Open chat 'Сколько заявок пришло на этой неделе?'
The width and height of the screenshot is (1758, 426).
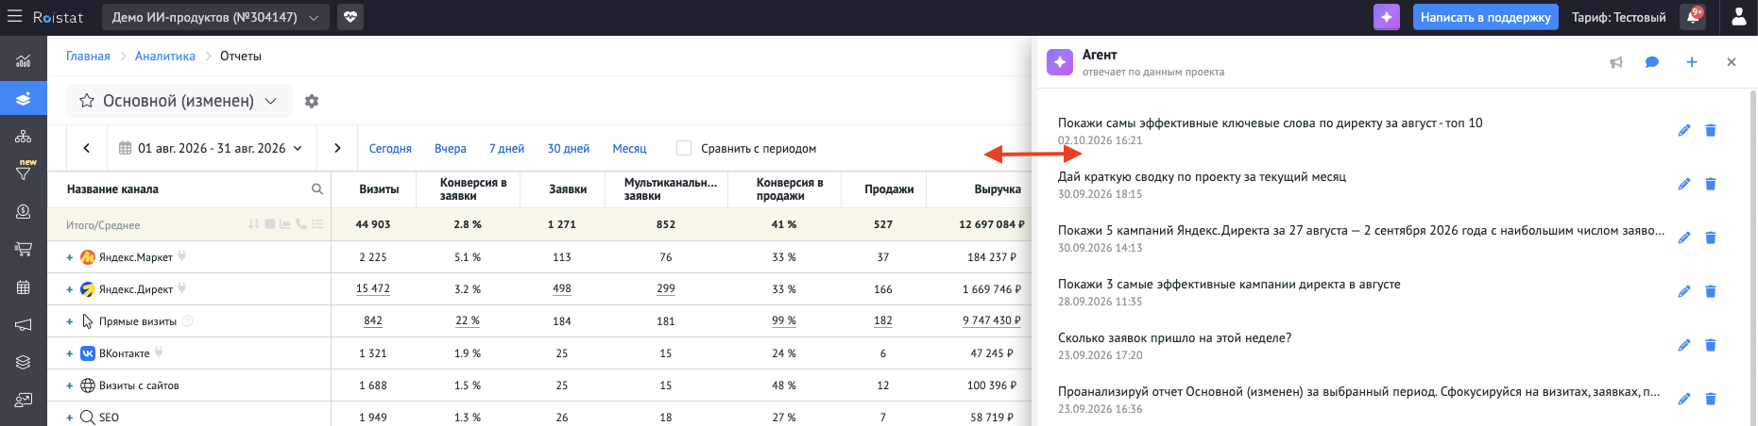pos(1174,337)
